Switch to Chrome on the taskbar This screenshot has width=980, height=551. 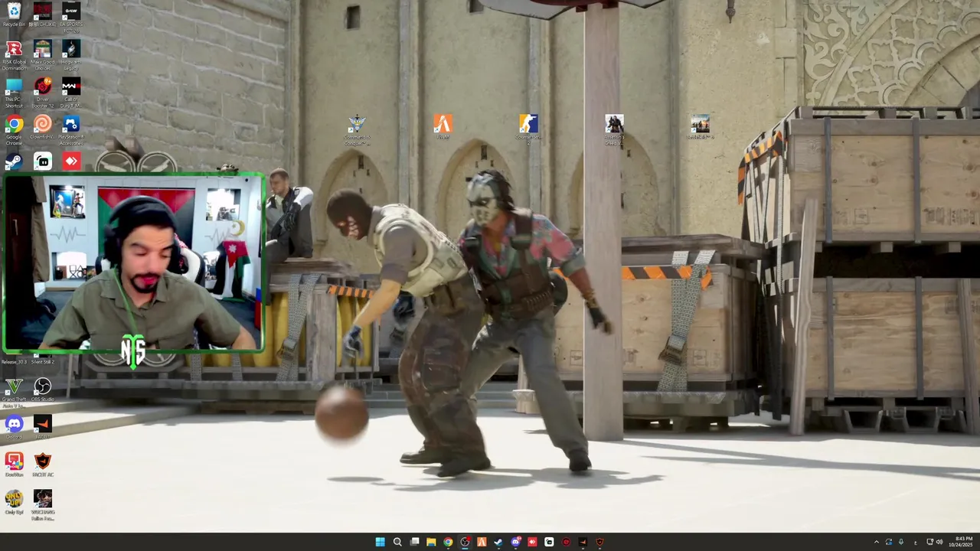point(448,542)
